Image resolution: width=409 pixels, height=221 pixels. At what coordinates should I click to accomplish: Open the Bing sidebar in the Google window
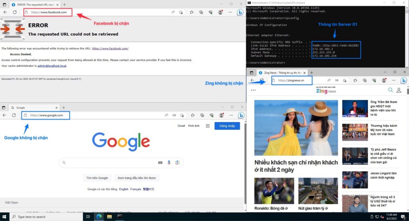click(241, 115)
